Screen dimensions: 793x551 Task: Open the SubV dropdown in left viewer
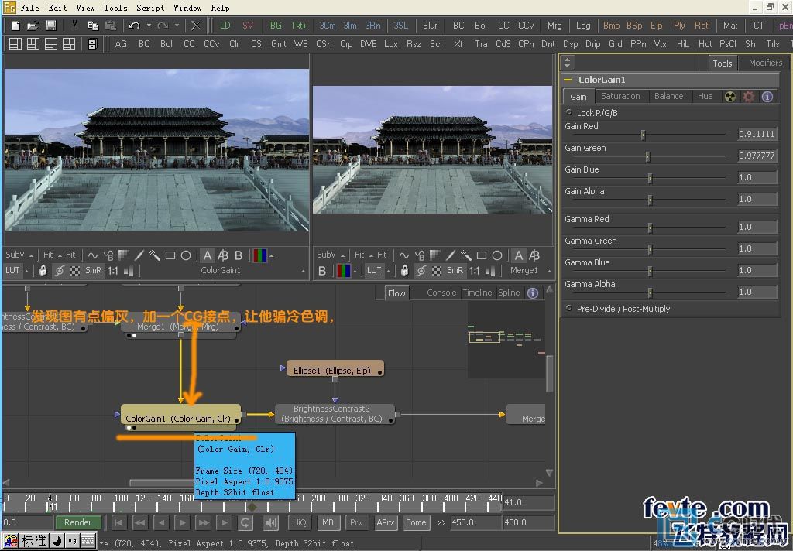(19, 255)
